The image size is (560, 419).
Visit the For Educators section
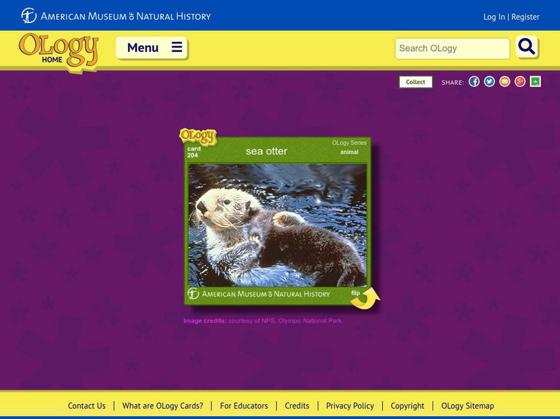[x=244, y=405]
